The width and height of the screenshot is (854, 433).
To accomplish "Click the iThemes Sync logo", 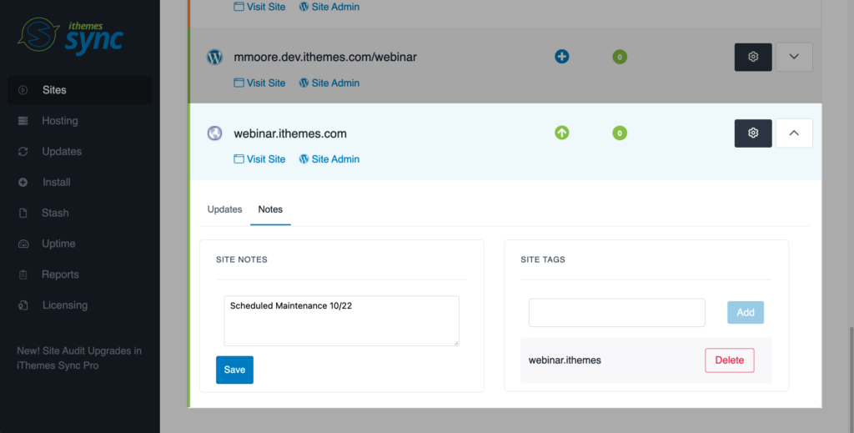I will (x=71, y=37).
